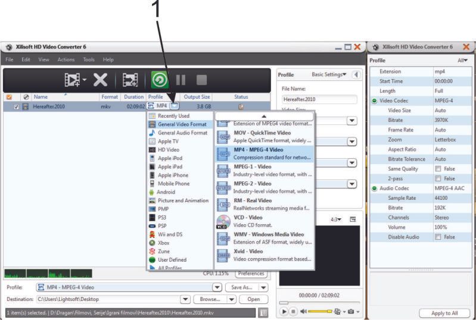Select the MOV - QuickTime Video format
This screenshot has height=320, width=476.
coord(264,137)
